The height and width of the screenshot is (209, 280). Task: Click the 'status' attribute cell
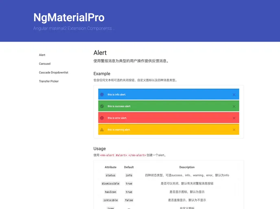[111, 176]
